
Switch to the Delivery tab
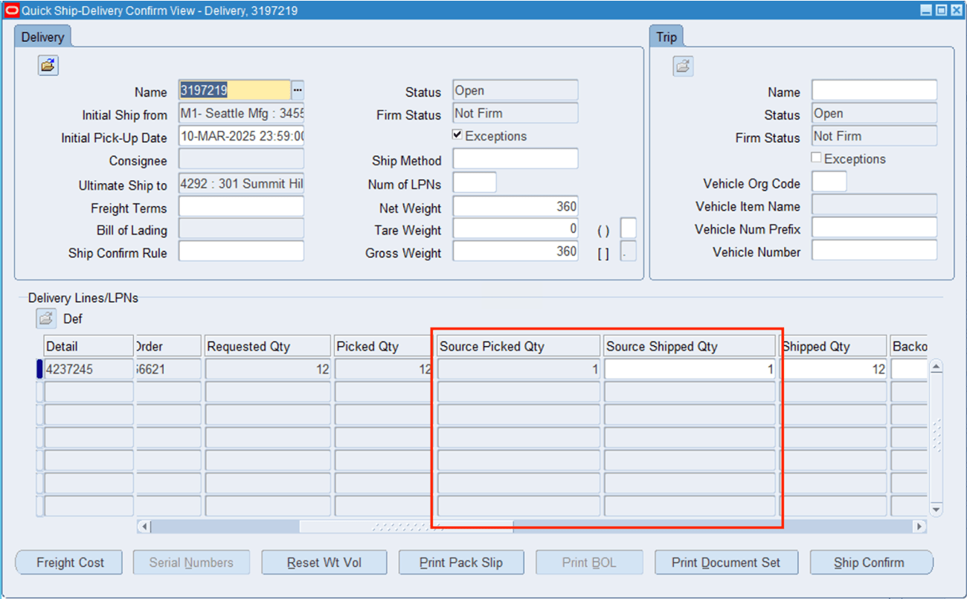point(42,37)
